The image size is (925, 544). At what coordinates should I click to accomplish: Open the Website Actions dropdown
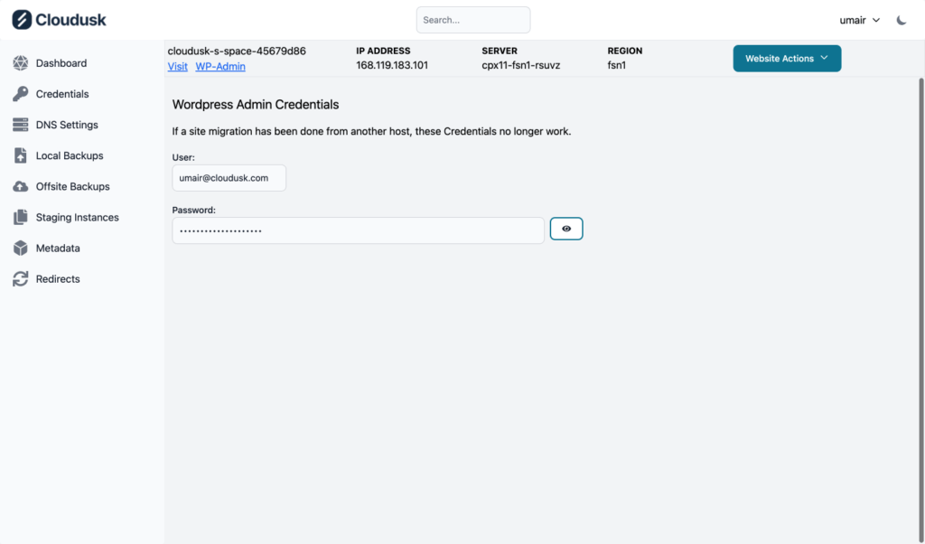coord(787,59)
